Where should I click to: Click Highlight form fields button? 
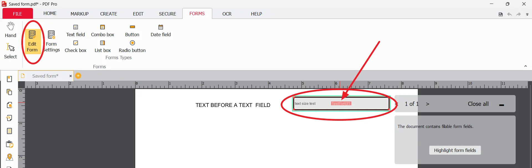(x=455, y=150)
